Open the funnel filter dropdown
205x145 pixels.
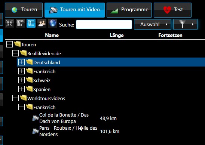click(x=185, y=24)
